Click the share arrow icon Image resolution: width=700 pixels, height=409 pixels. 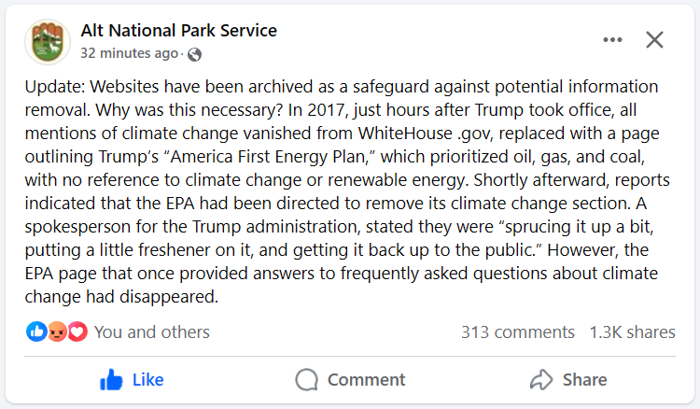[541, 379]
